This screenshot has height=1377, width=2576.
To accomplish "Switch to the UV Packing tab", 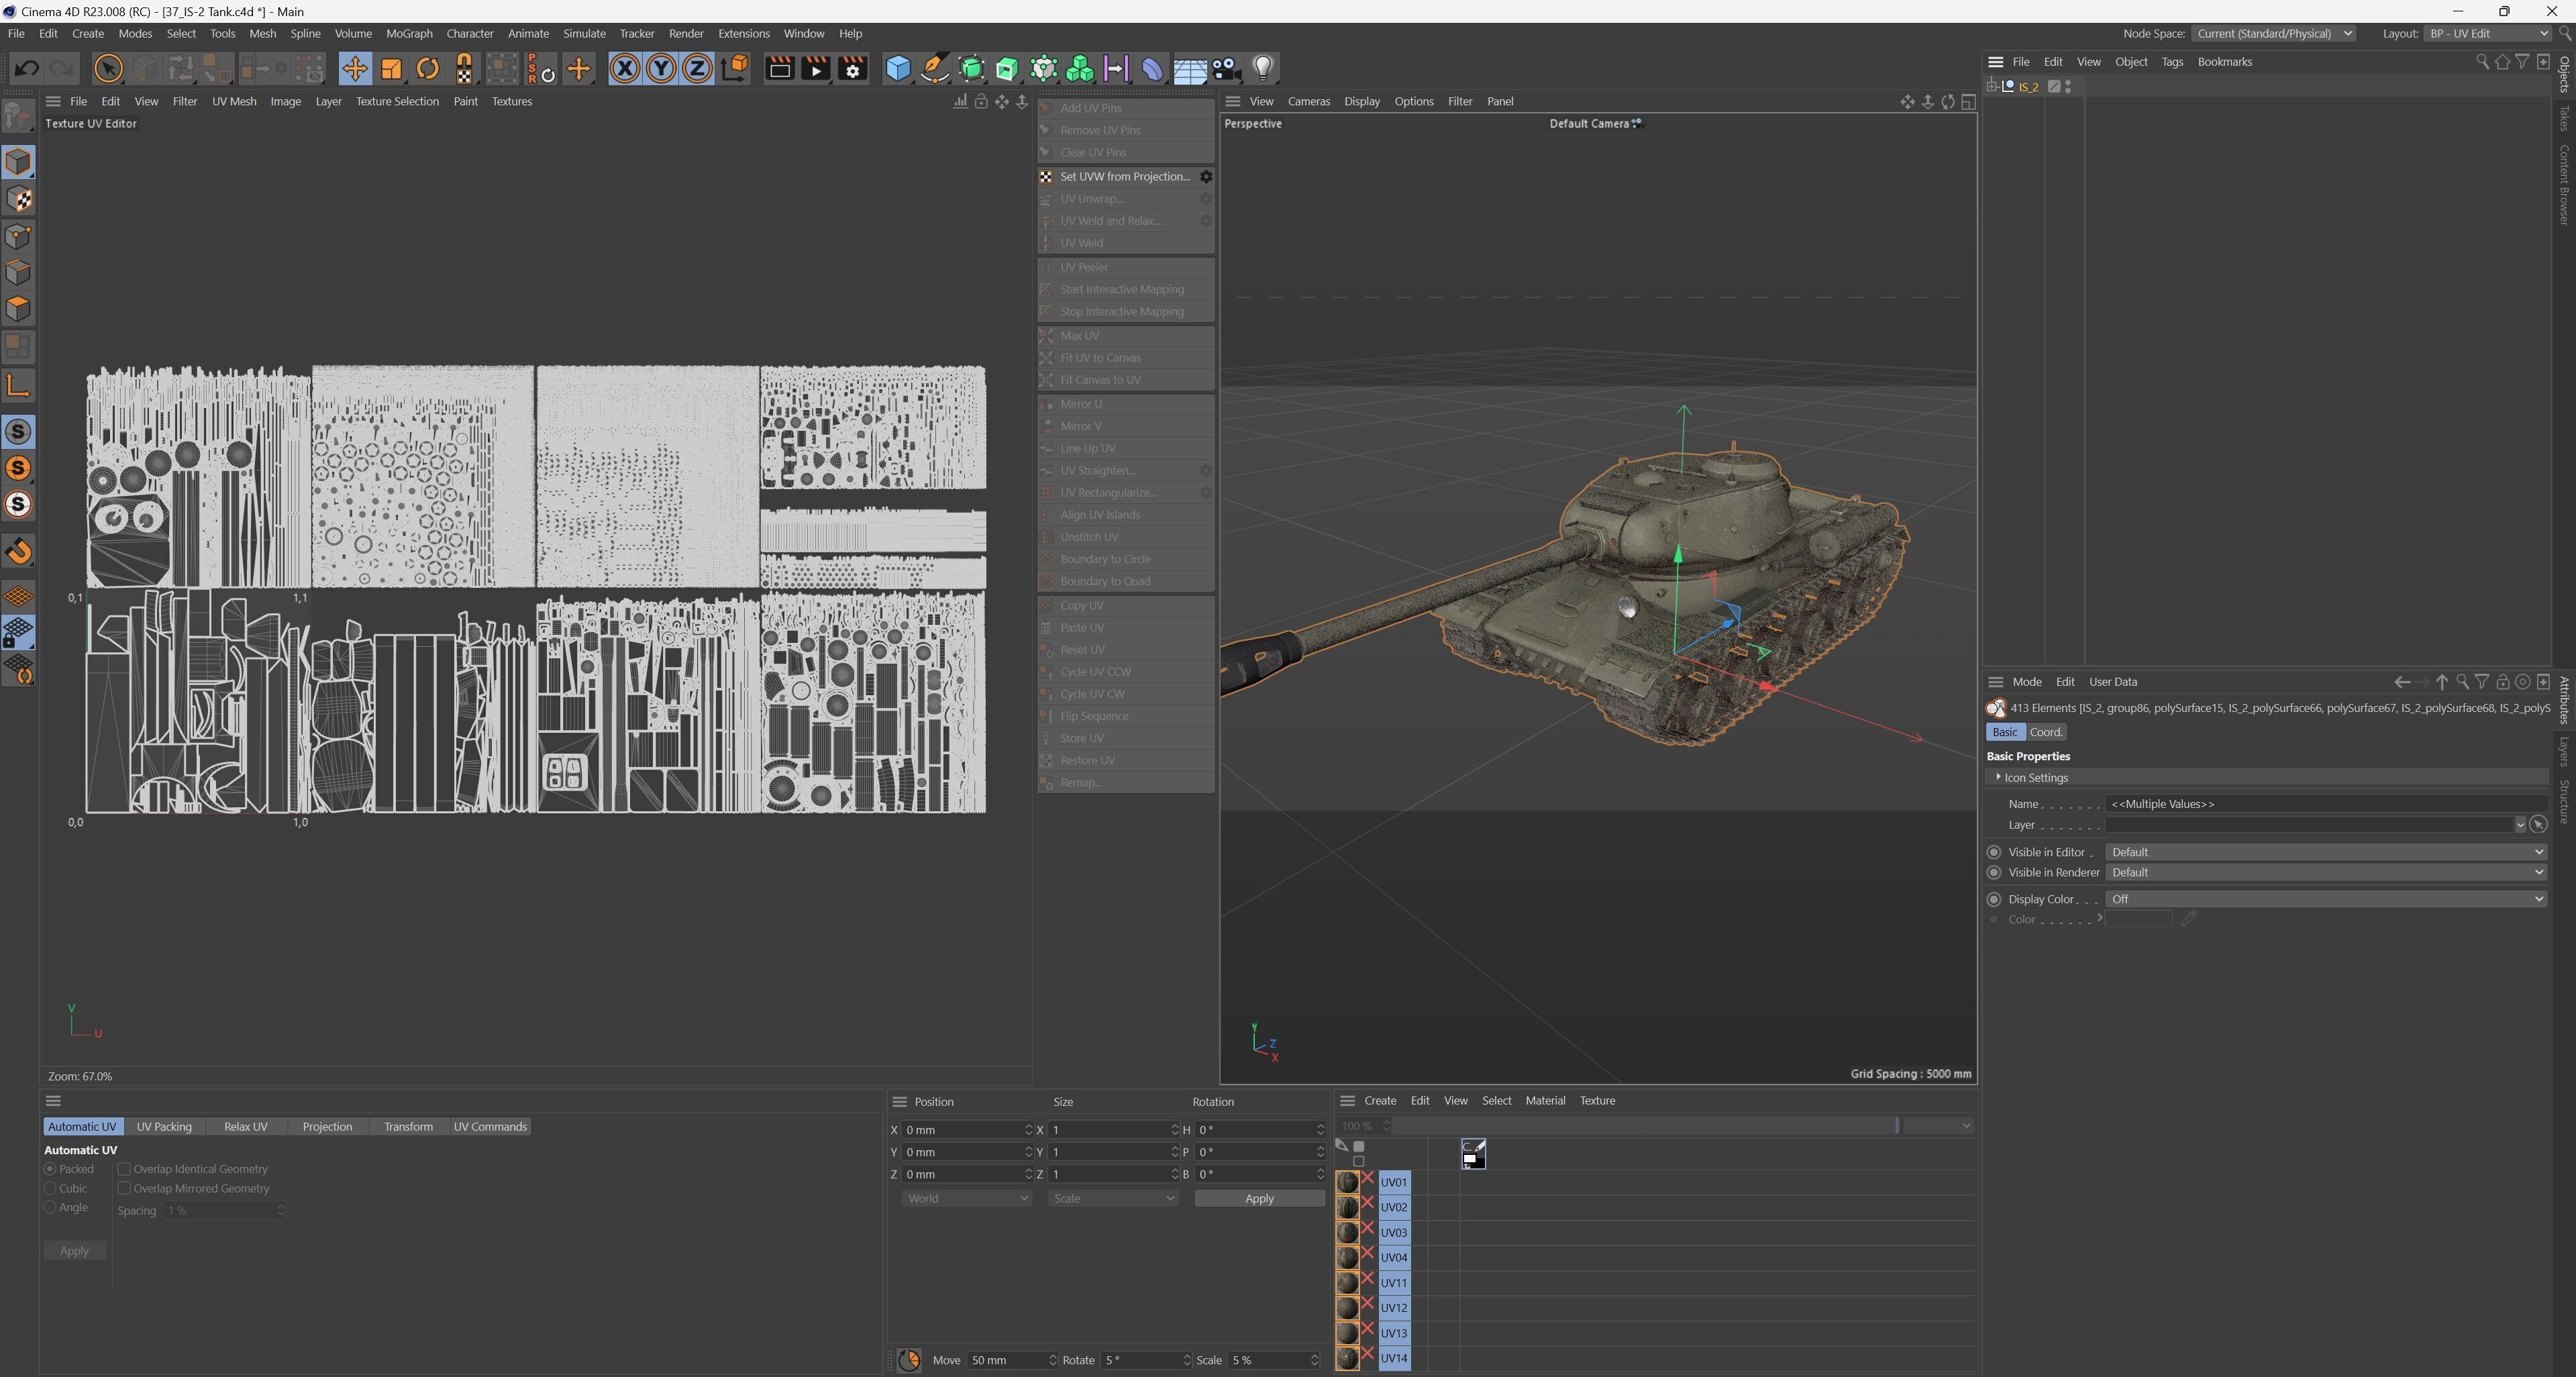I will point(164,1127).
